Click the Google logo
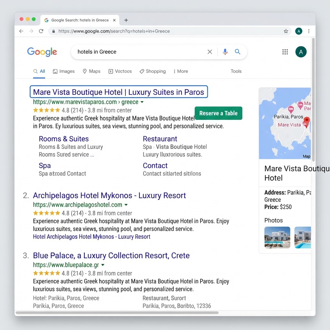This screenshot has width=330, height=330. pyautogui.click(x=42, y=52)
